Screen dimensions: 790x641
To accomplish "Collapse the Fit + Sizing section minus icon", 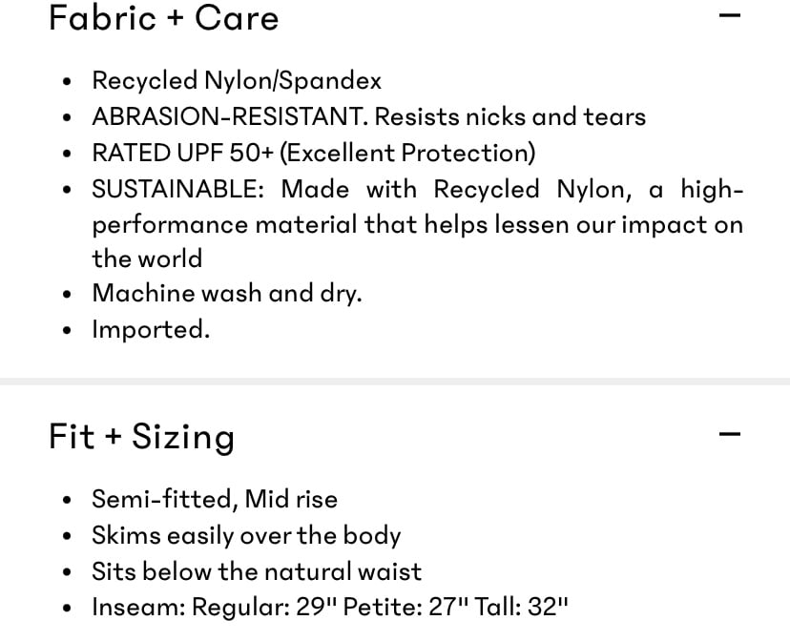I will pos(730,434).
